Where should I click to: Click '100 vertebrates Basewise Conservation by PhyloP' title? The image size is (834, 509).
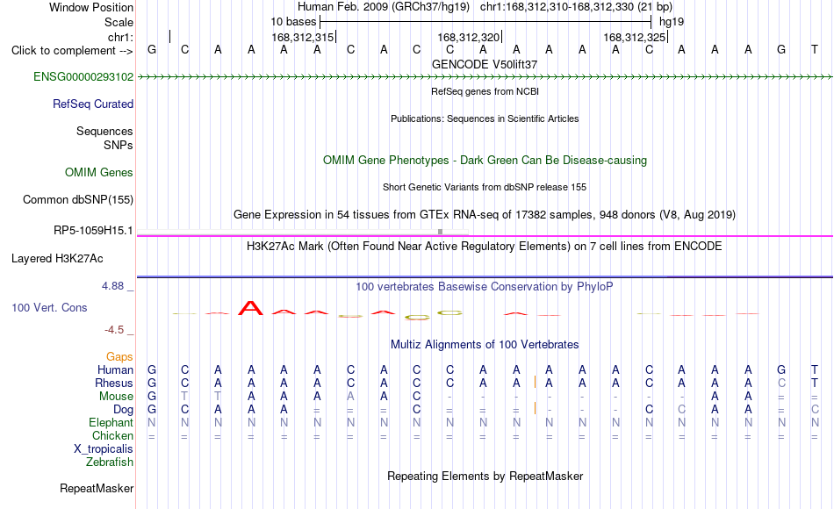point(485,287)
